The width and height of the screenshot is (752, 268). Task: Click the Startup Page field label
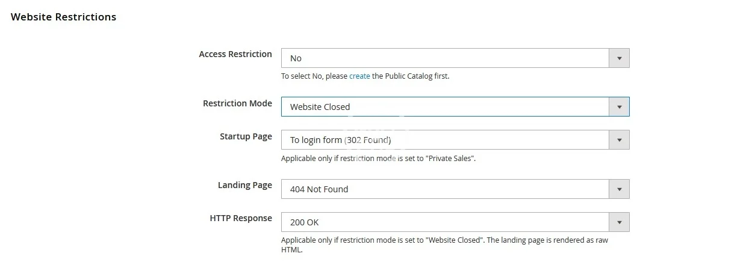pos(246,136)
